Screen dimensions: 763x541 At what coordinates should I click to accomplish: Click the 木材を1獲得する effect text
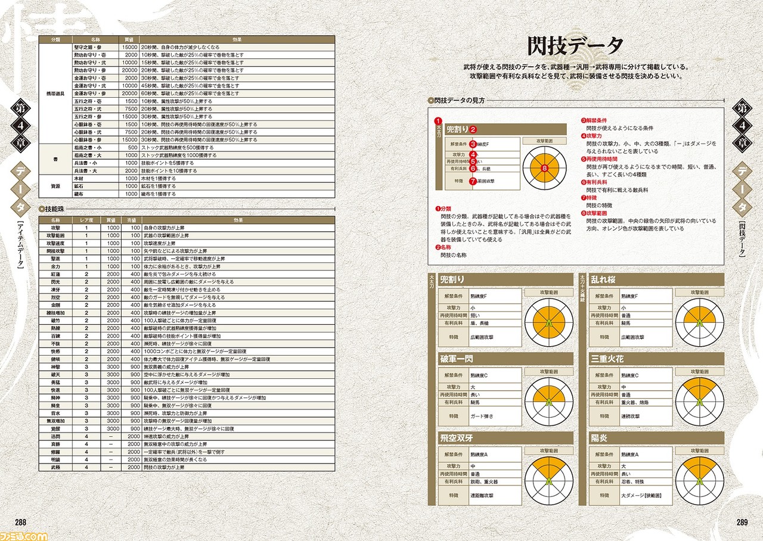160,178
